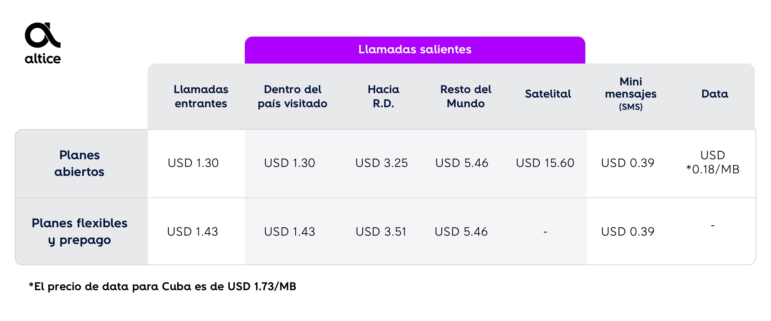Click USD 1.43 under Llamadas entrantes

[x=192, y=232]
